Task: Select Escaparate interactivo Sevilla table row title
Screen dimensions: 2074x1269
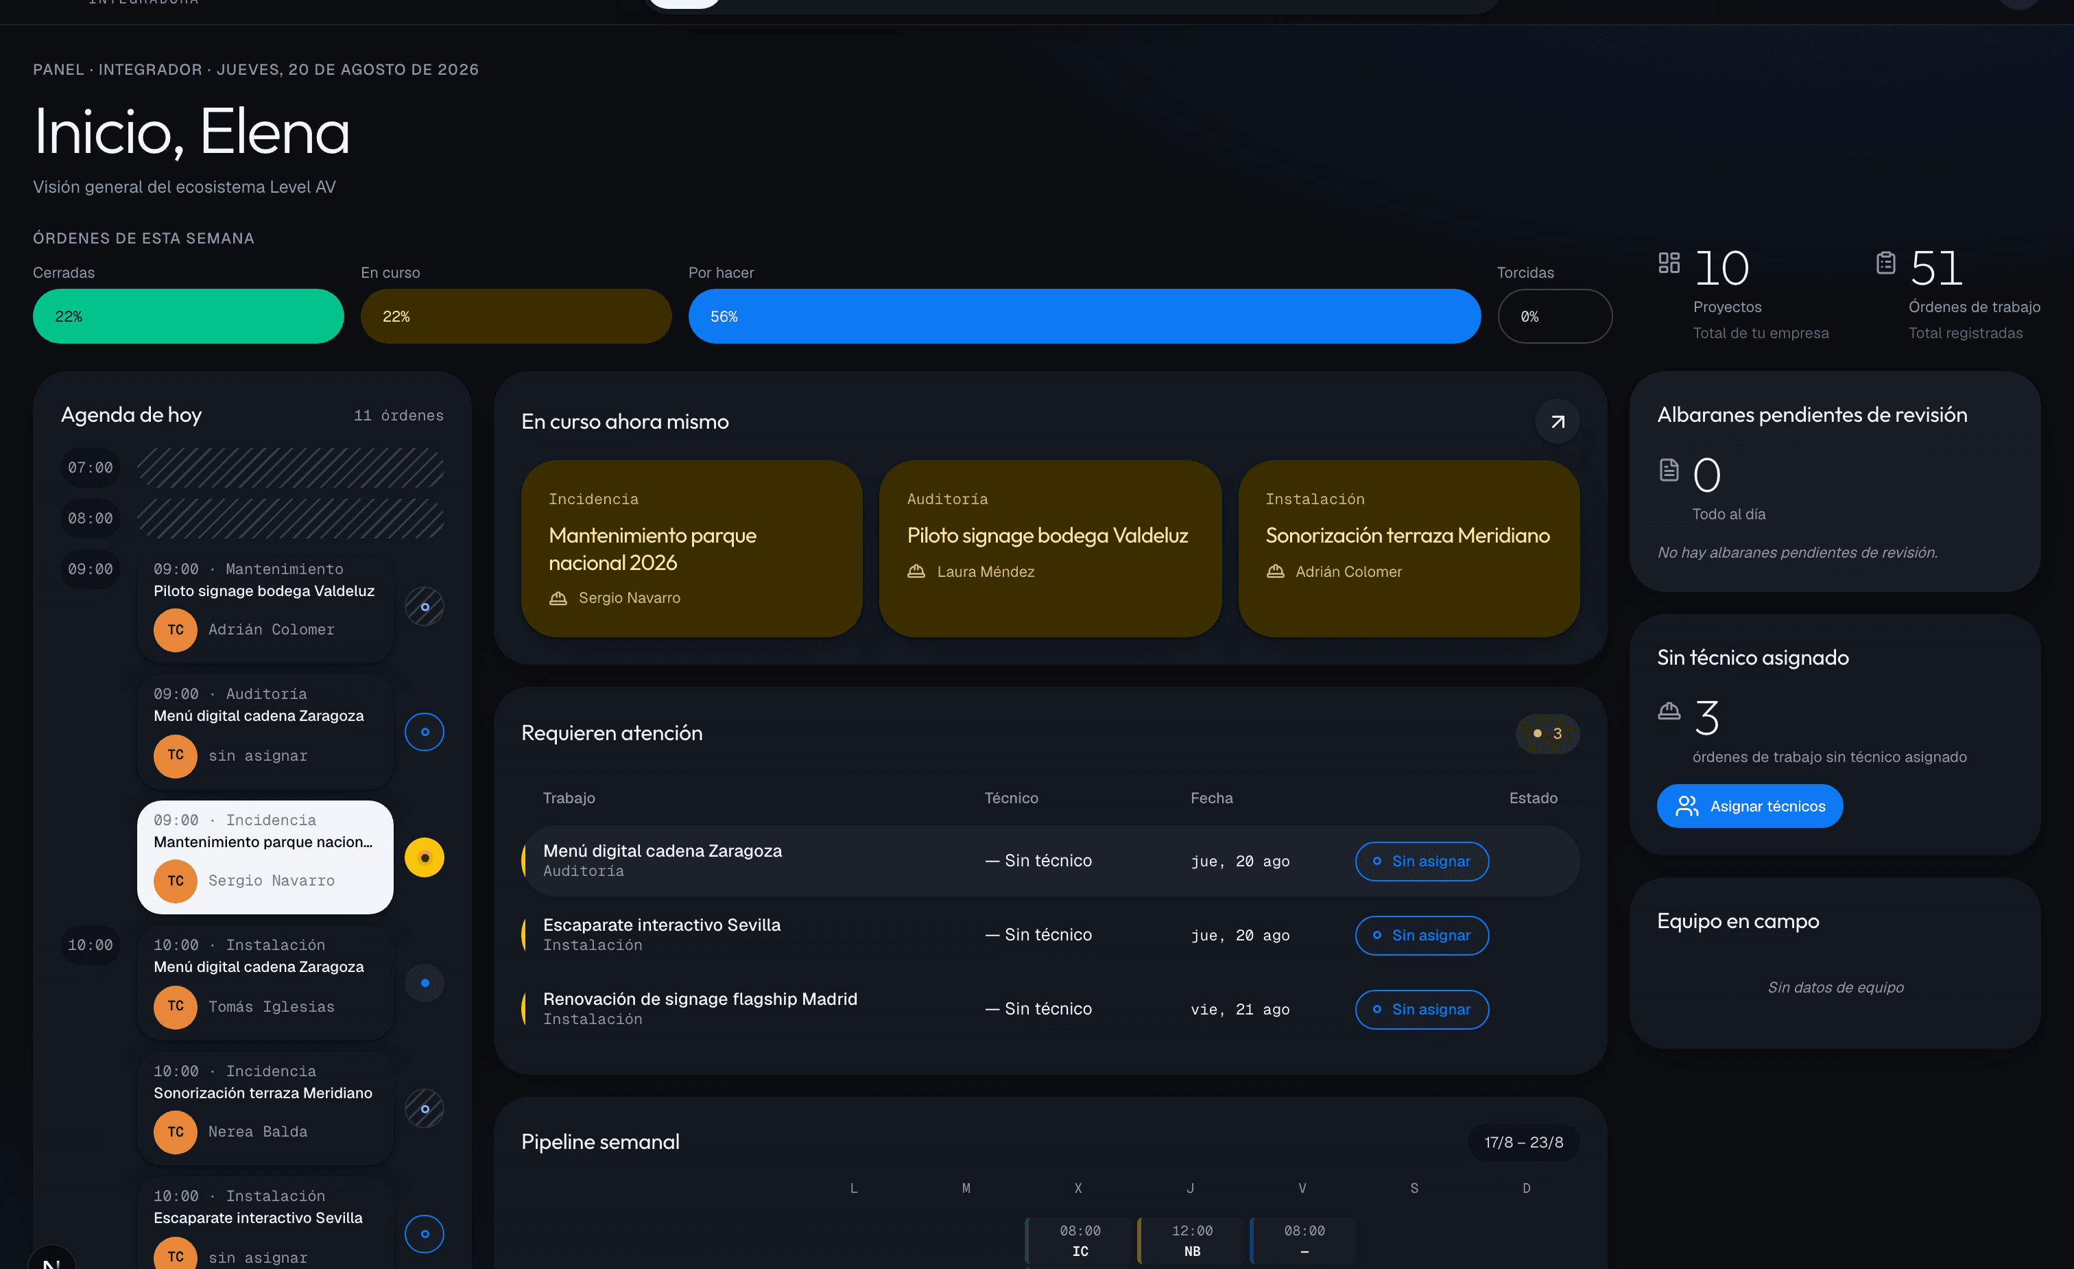Action: [662, 925]
